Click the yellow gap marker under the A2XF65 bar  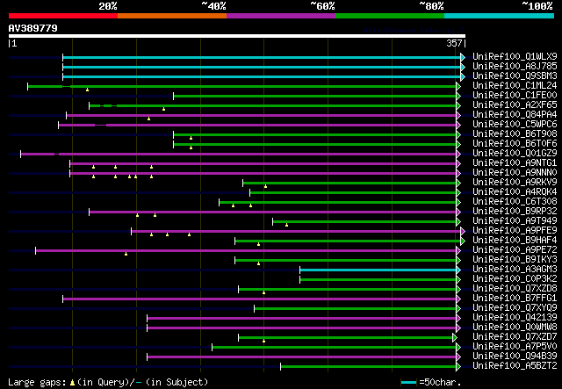(x=163, y=109)
